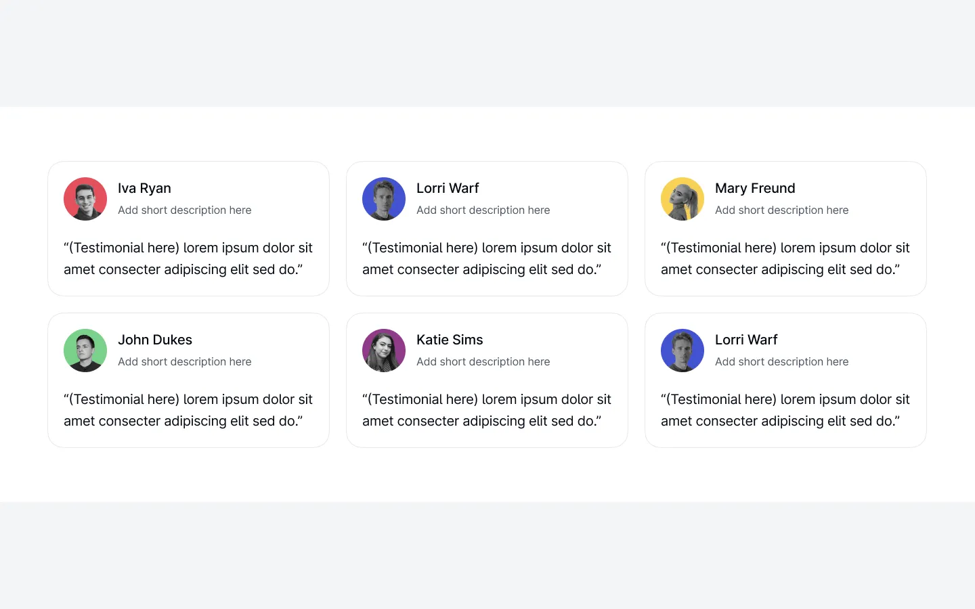Select the description line under Mary Freund
Viewport: 975px width, 609px height.
(782, 210)
